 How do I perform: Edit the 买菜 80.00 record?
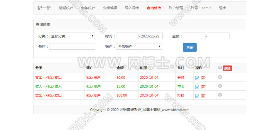(197, 78)
